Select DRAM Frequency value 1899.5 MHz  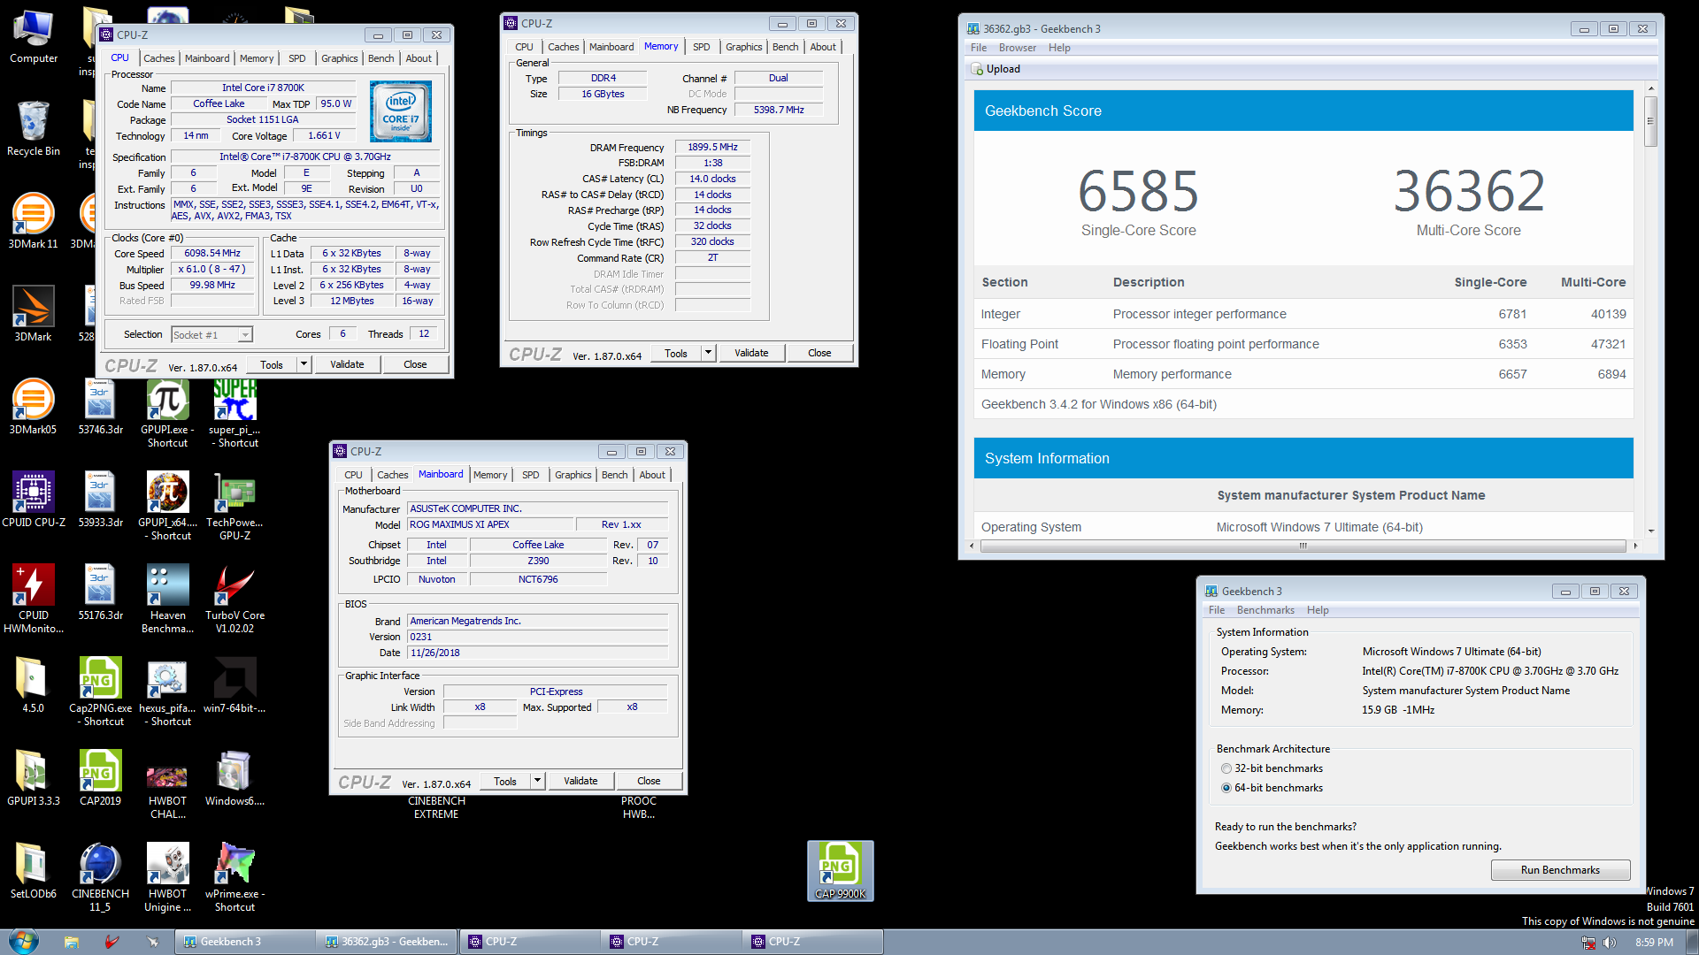(x=712, y=147)
